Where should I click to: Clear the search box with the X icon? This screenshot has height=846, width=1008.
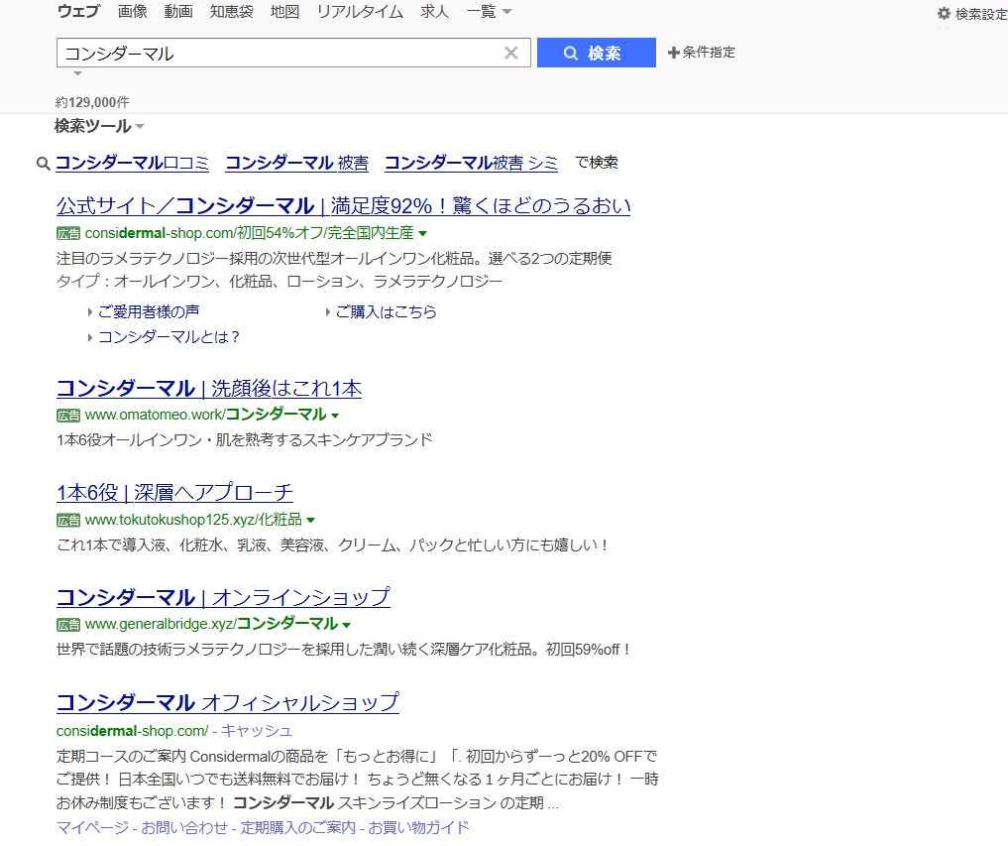click(511, 54)
